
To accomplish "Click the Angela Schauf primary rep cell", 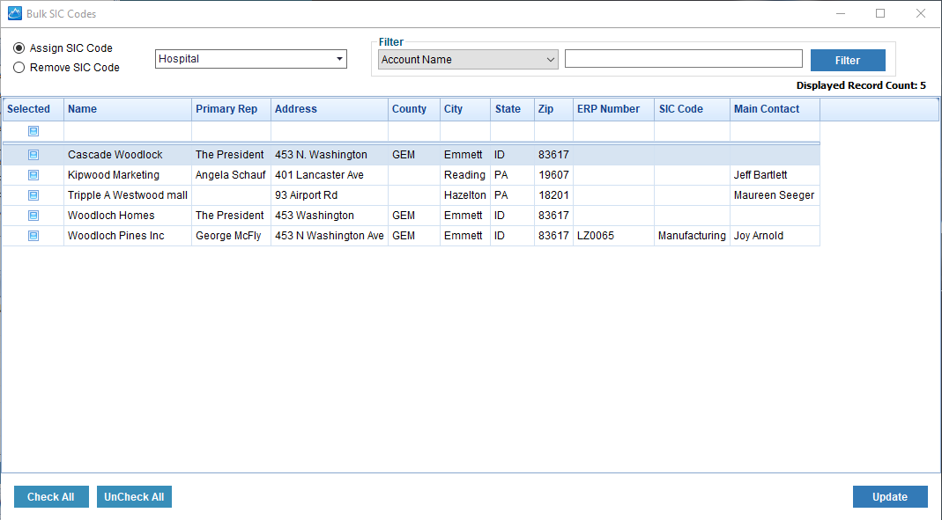I will click(x=231, y=175).
